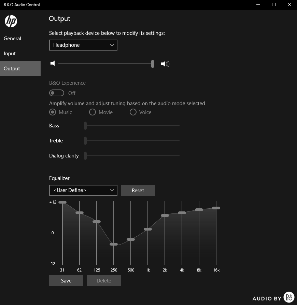Switch to the Input tab
Viewport: 297px width, 305px height.
[10, 54]
